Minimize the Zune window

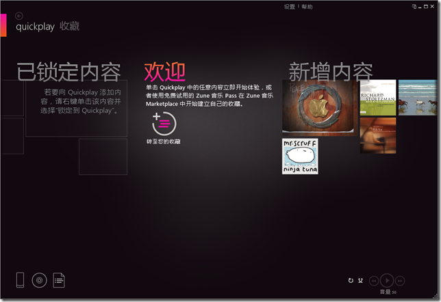420,7
